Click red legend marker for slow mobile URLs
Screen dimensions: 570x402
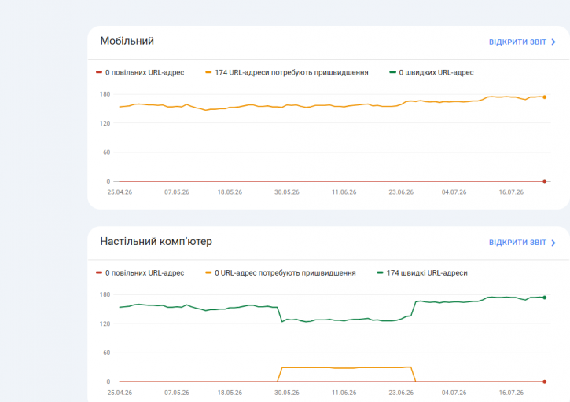[99, 72]
